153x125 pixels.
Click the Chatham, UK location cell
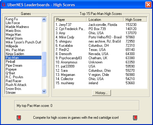click(98, 58)
